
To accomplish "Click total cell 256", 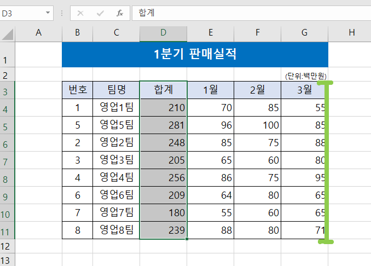I will (163, 177).
